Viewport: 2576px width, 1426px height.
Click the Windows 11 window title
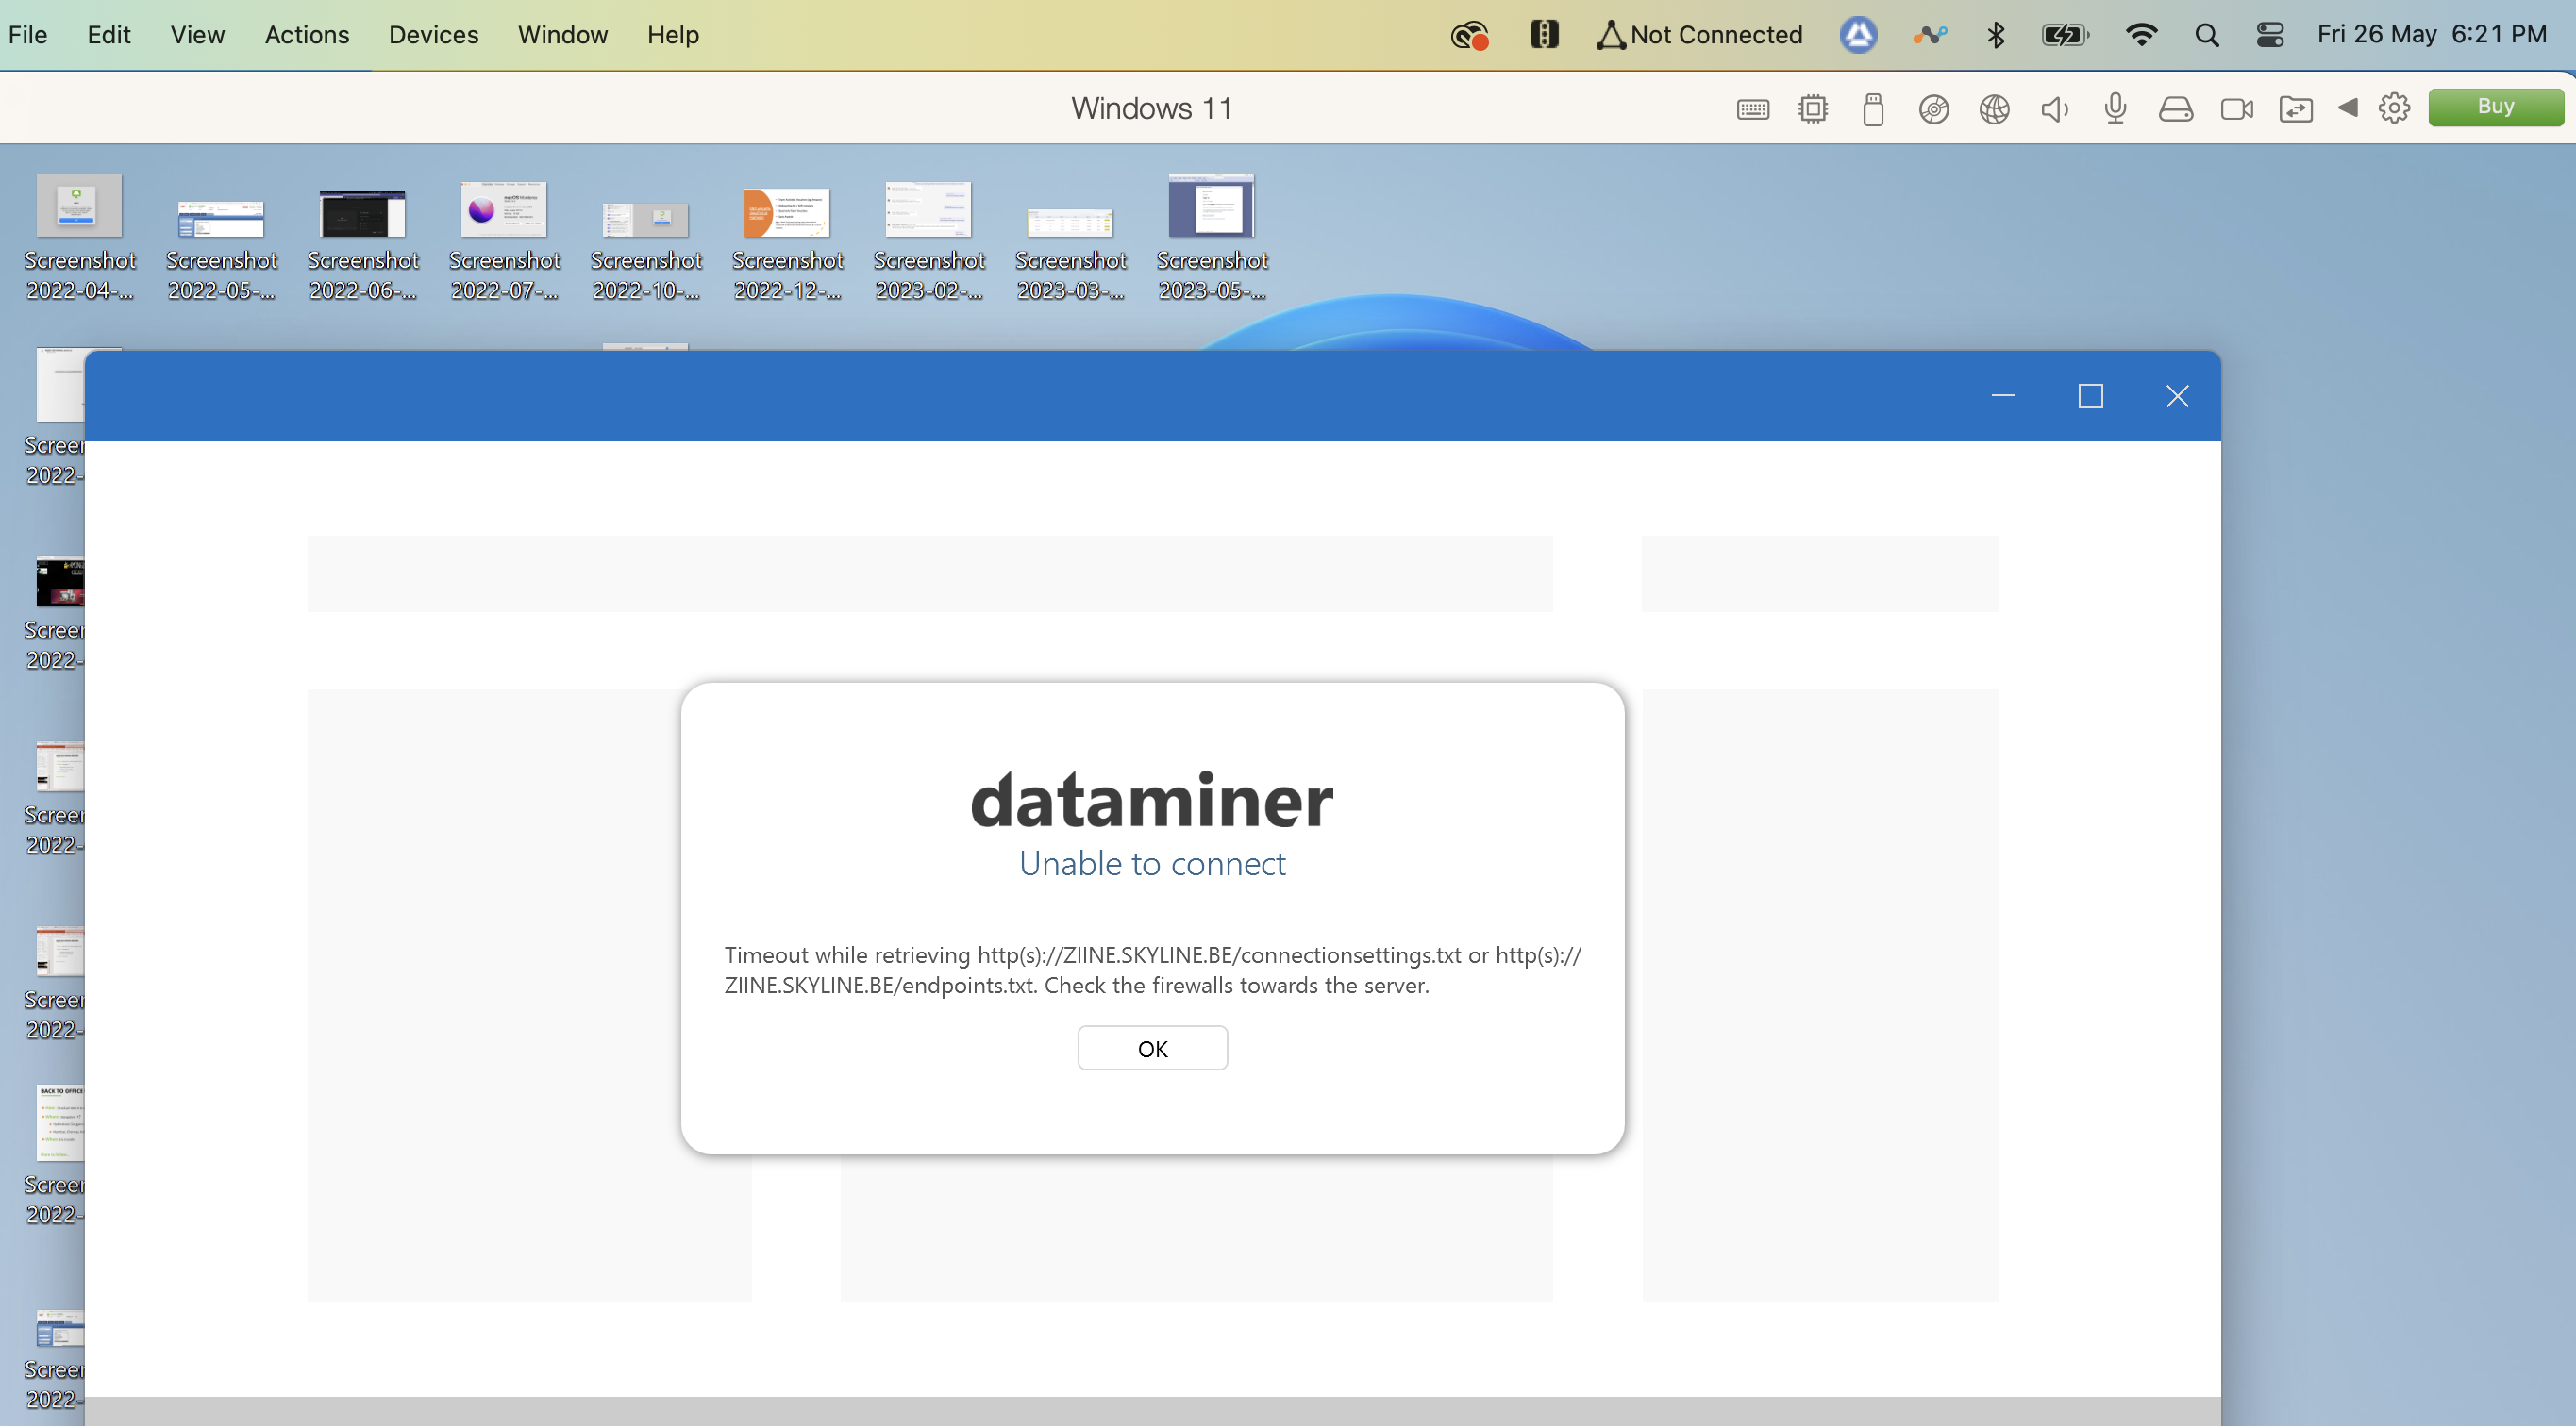click(x=1152, y=108)
